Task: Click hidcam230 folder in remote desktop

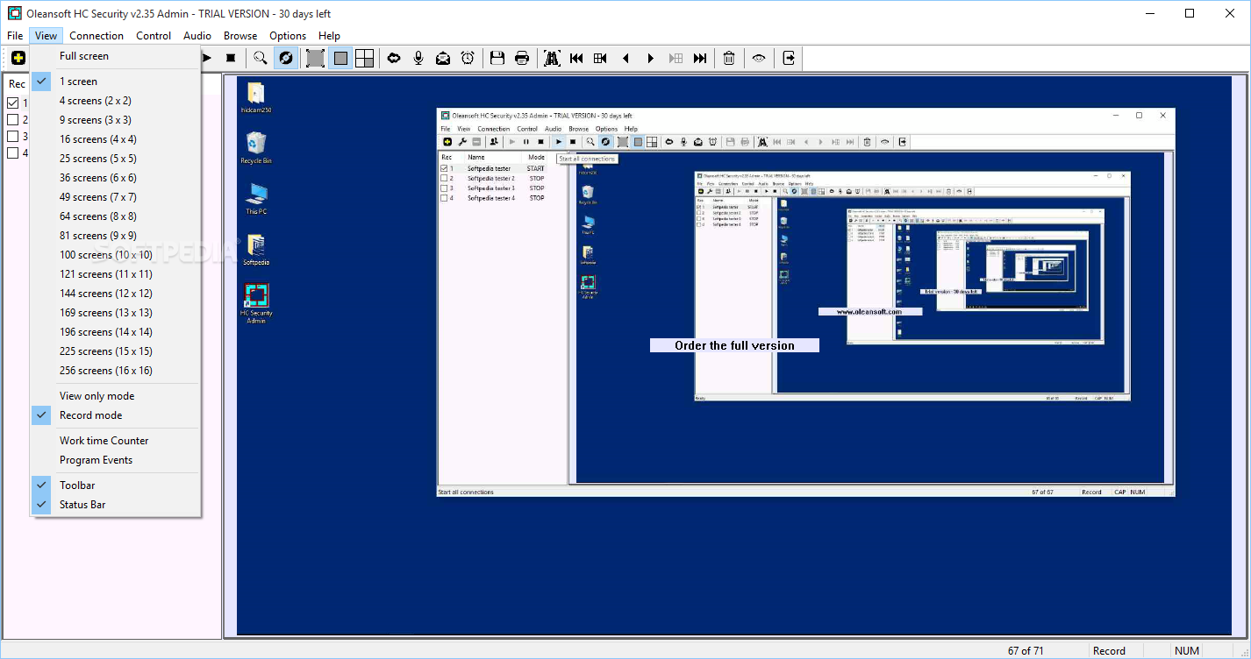Action: [x=255, y=97]
